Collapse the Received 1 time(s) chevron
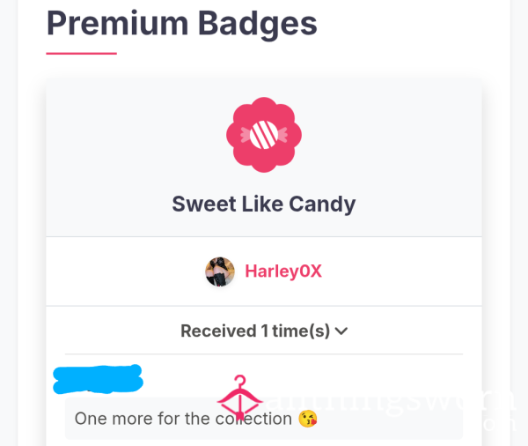 click(341, 331)
